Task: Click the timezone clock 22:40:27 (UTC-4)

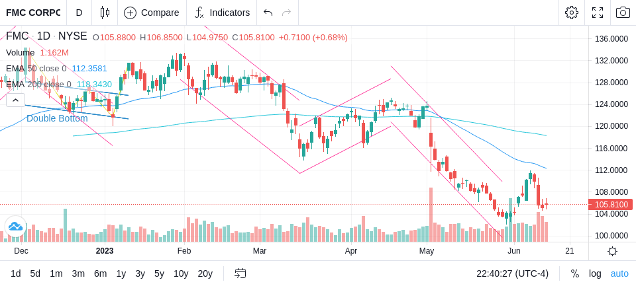Action: (x=513, y=273)
